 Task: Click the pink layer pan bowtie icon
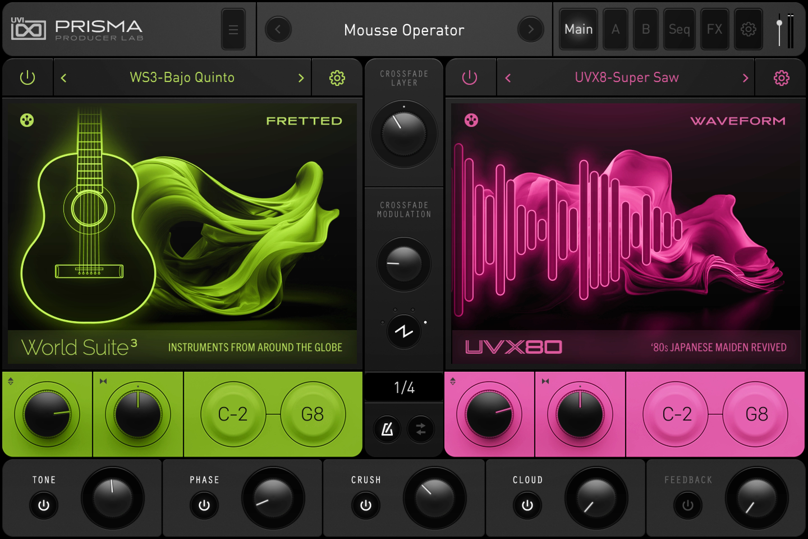(545, 381)
